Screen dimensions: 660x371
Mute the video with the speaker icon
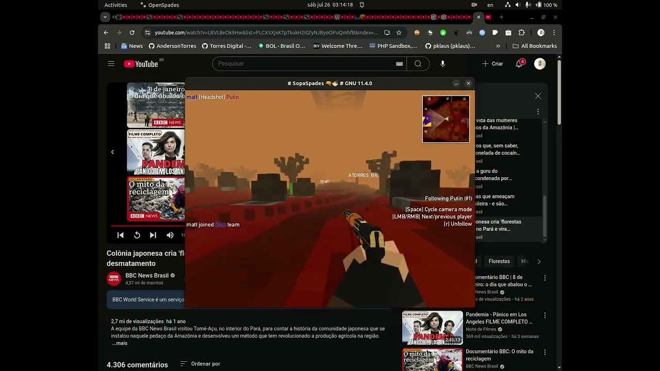point(170,235)
